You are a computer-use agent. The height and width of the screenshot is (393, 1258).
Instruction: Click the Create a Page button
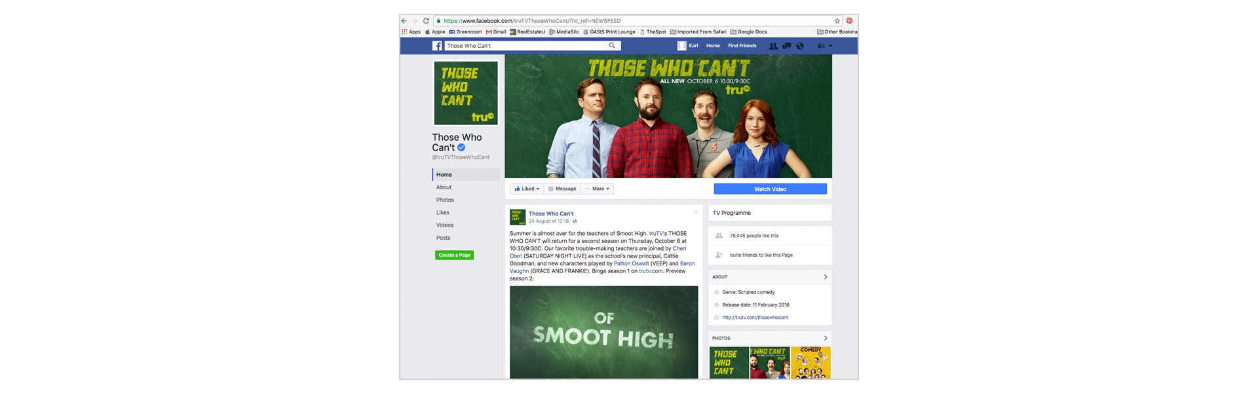[455, 255]
